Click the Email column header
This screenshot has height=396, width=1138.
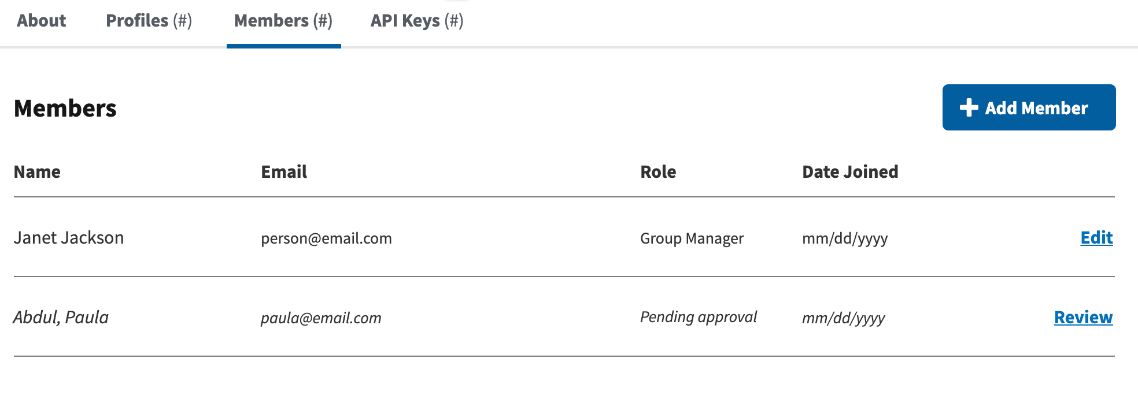284,172
